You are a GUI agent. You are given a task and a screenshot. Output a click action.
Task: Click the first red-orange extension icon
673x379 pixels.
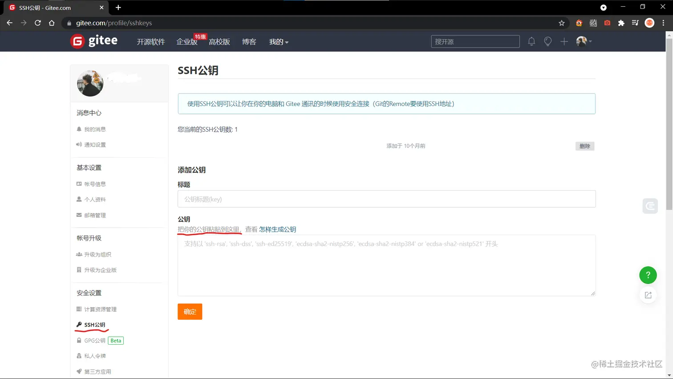click(x=579, y=23)
